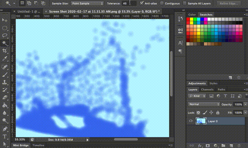
Task: Open the Mini Bridge tab
Action: pyautogui.click(x=21, y=145)
